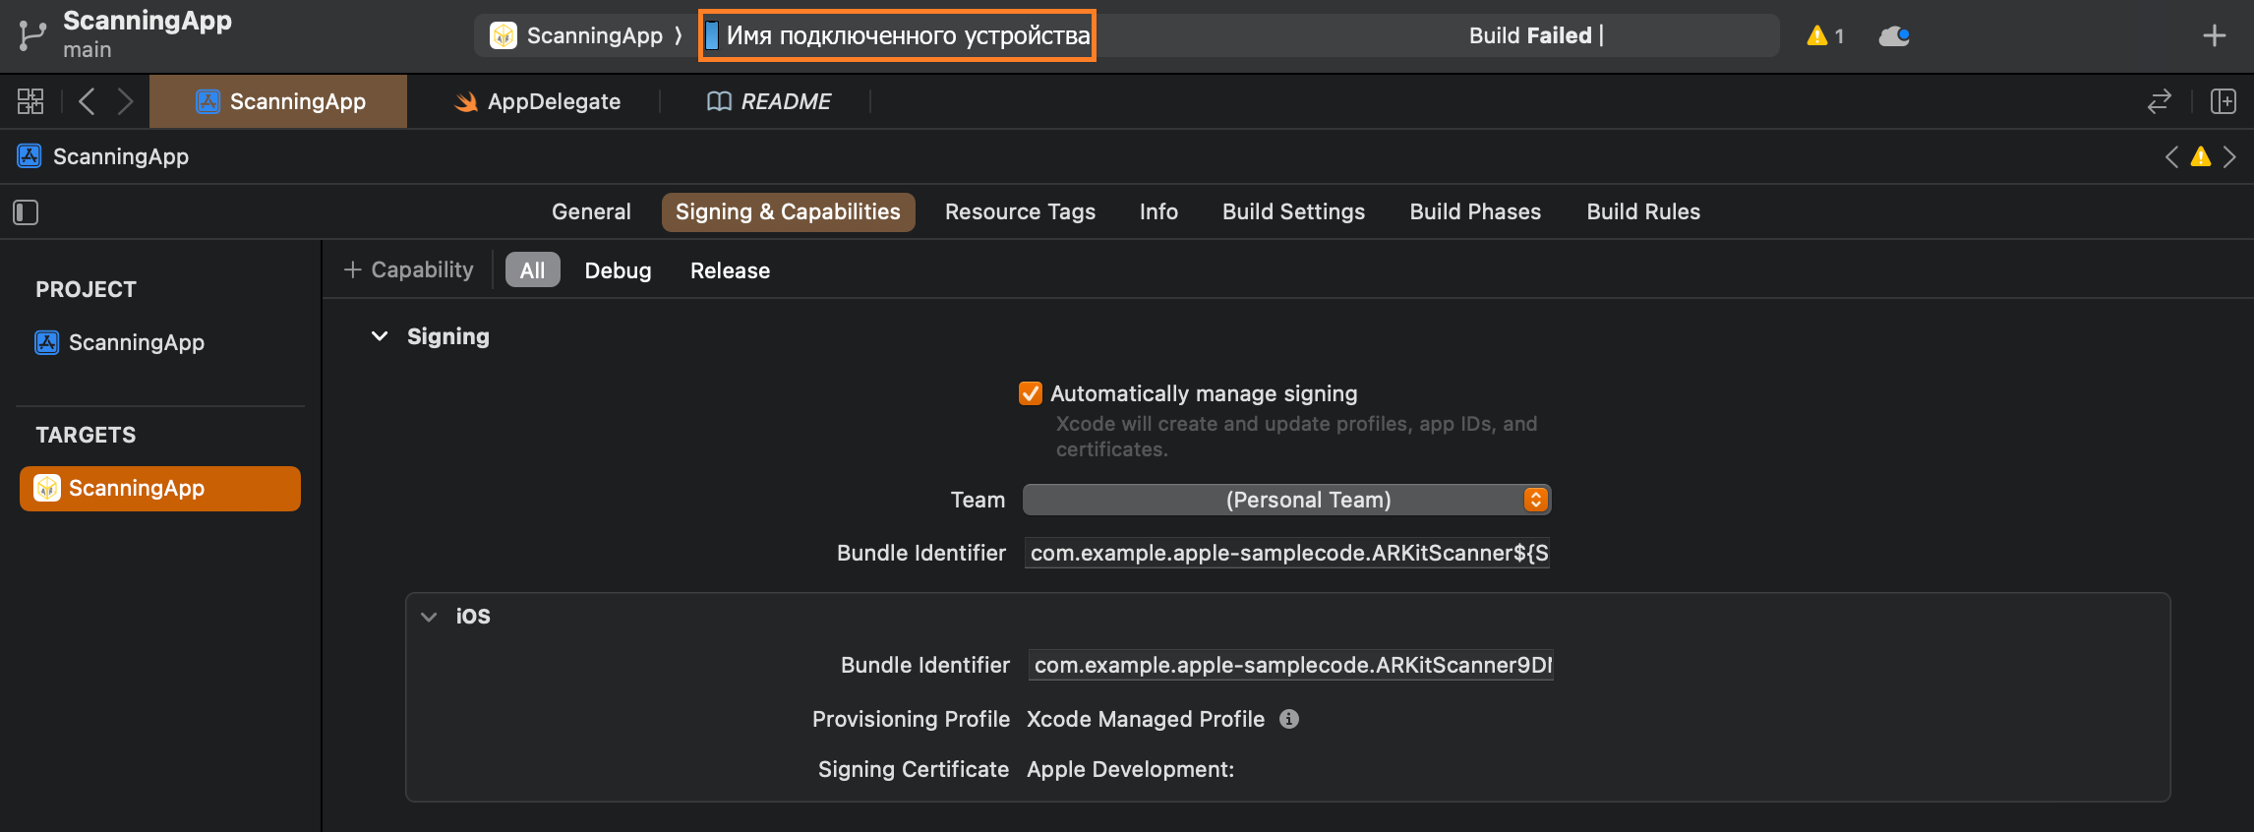Toggle the projects and targets sidebar
The image size is (2254, 832).
click(x=26, y=212)
